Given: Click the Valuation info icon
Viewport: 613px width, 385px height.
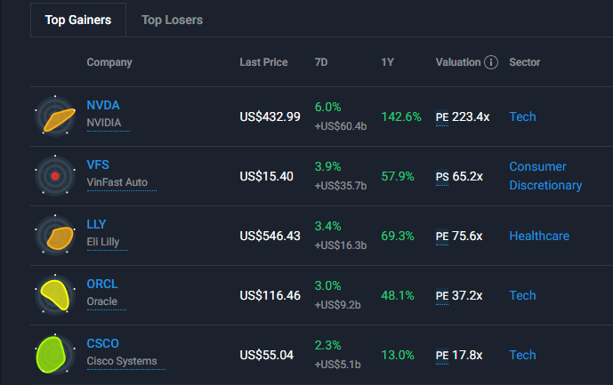Looking at the screenshot, I should pyautogui.click(x=491, y=62).
